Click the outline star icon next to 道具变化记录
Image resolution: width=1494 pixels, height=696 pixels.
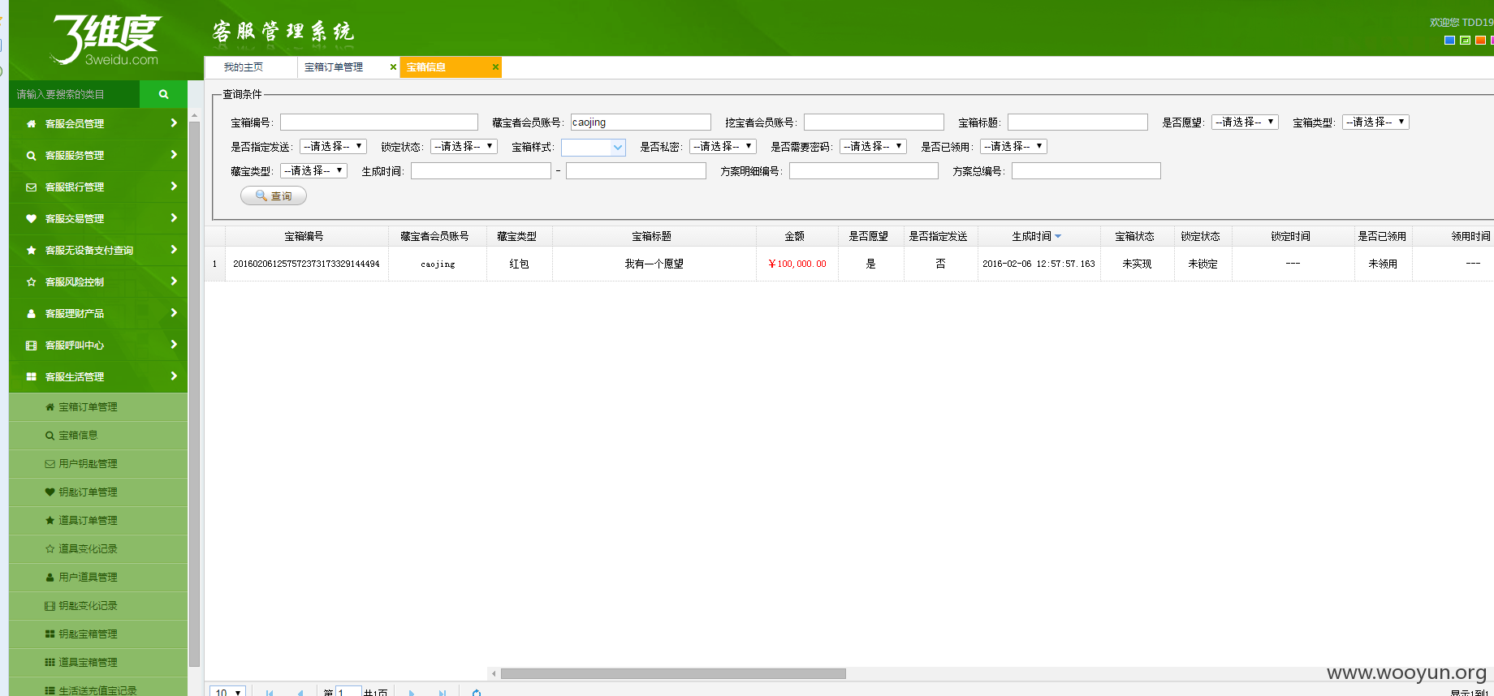50,548
